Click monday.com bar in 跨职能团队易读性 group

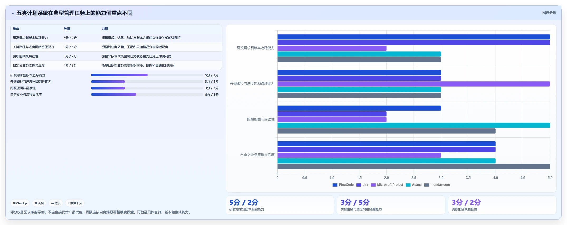coord(386,131)
